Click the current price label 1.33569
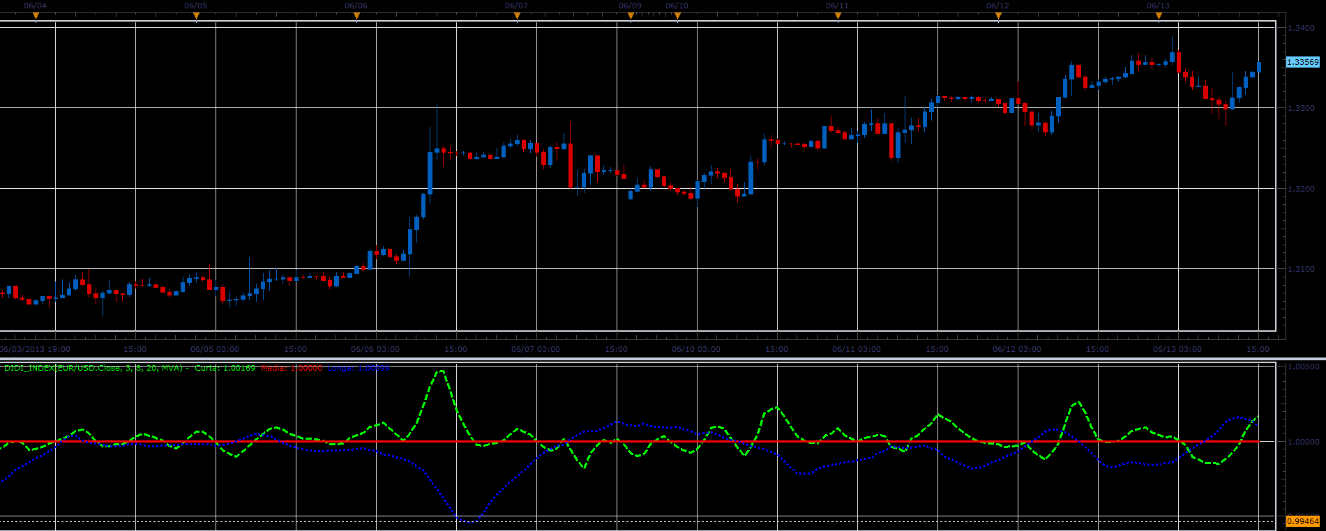This screenshot has width=1326, height=531. coord(1302,62)
